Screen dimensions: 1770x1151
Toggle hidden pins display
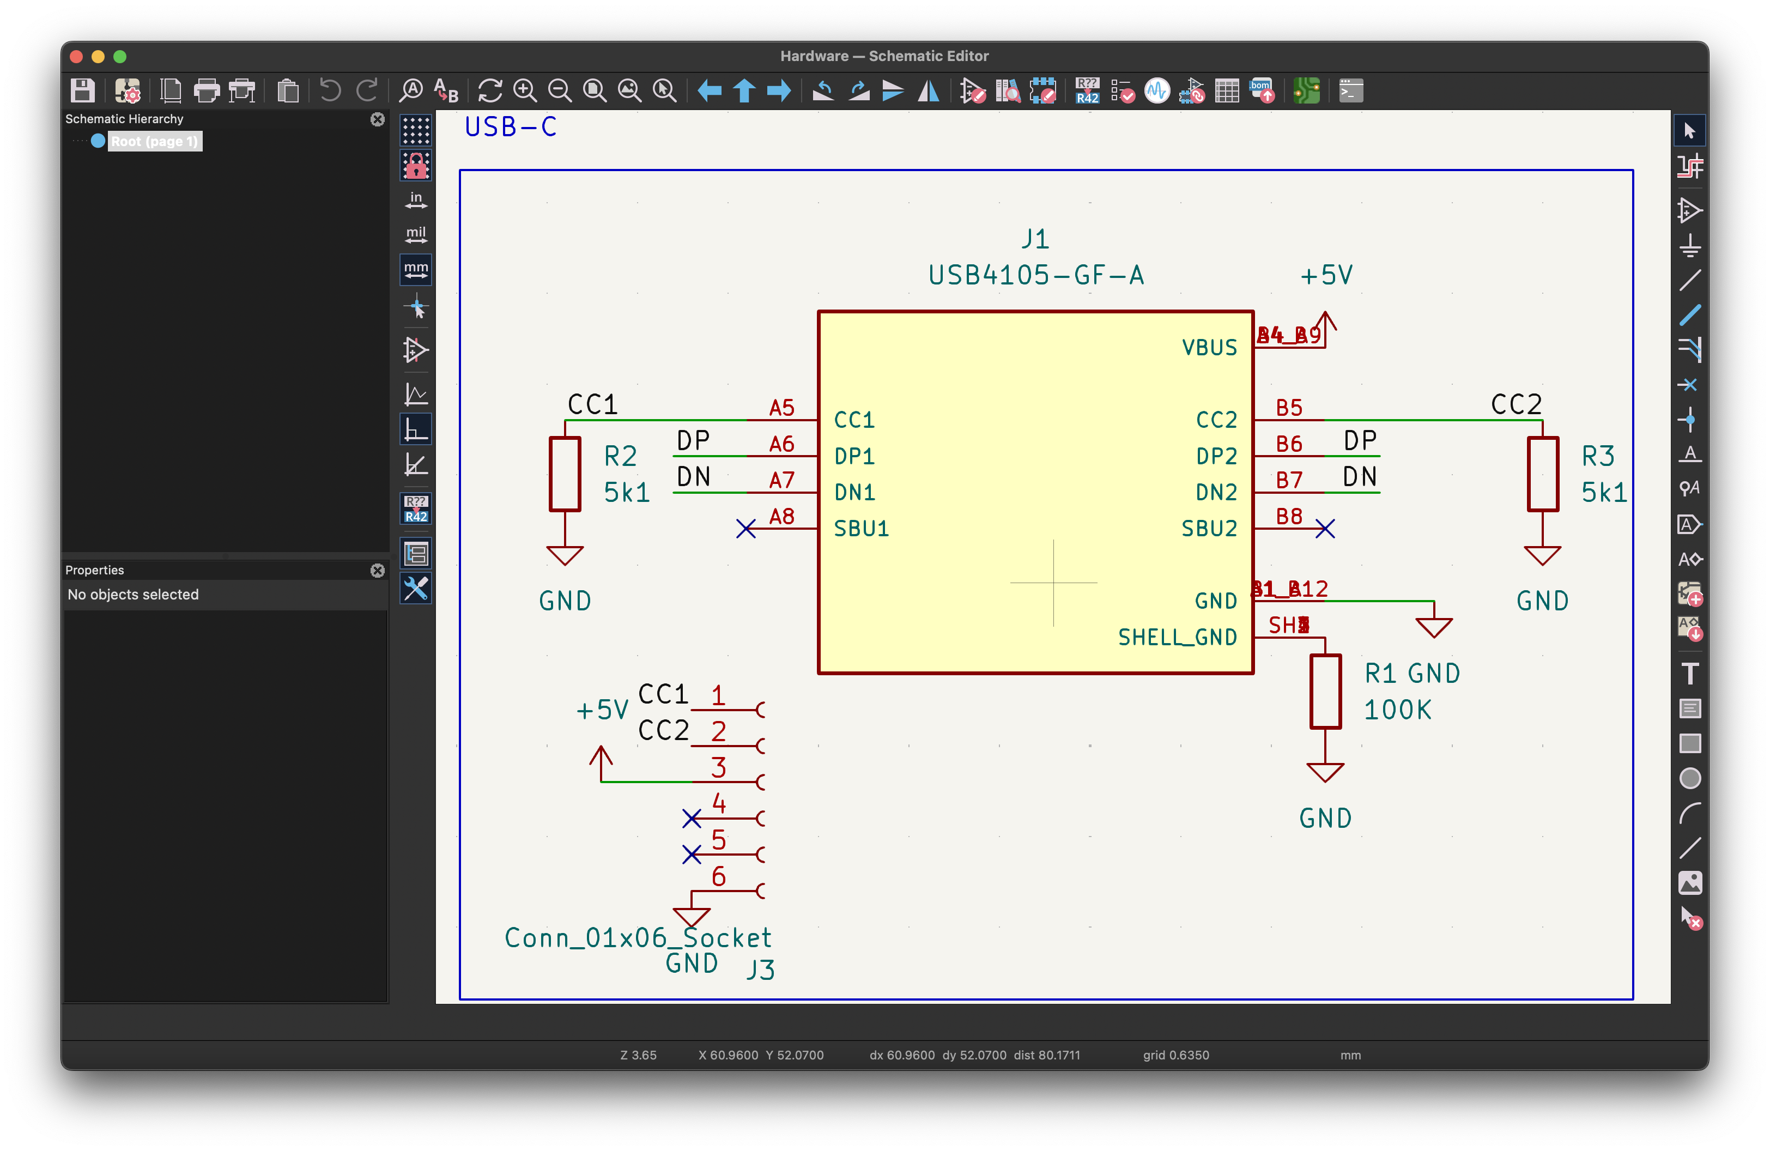click(x=416, y=349)
